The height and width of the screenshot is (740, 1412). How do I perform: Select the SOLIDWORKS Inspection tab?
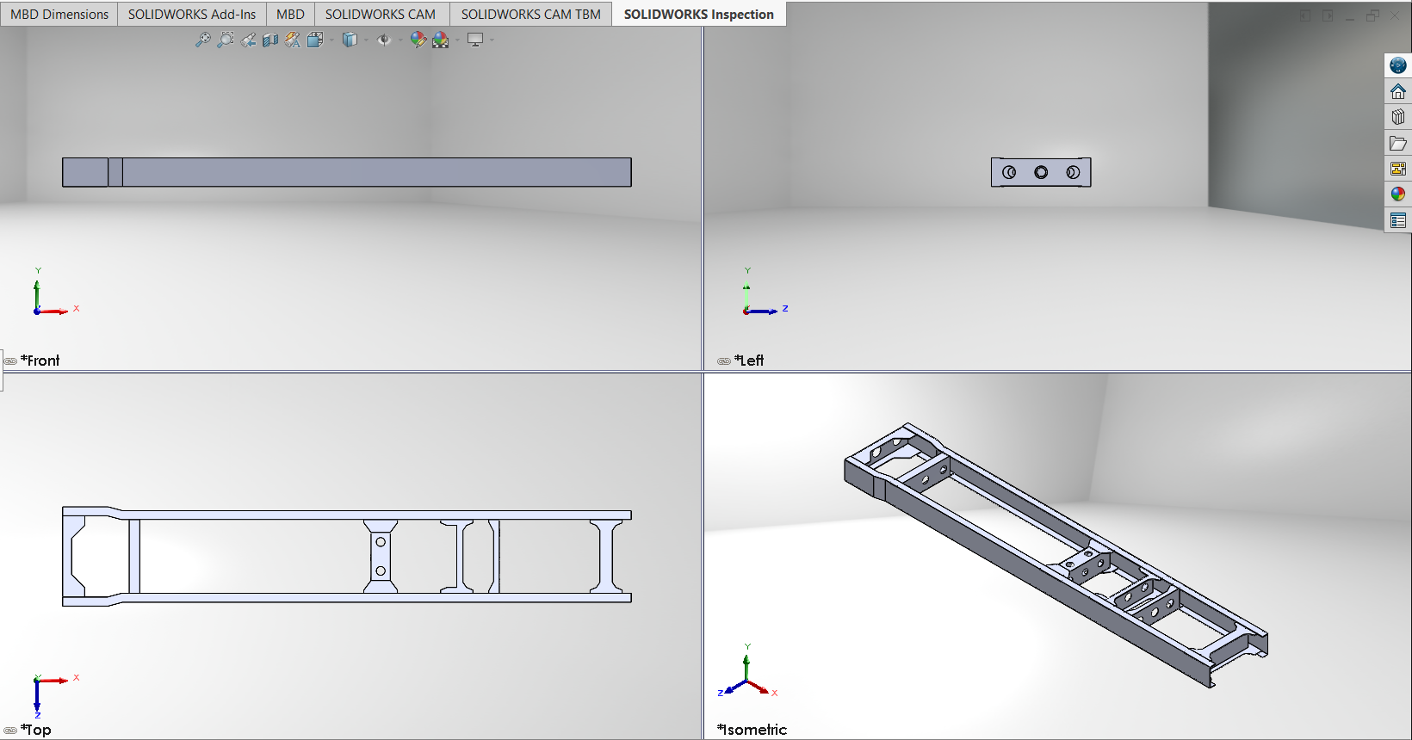pyautogui.click(x=699, y=14)
